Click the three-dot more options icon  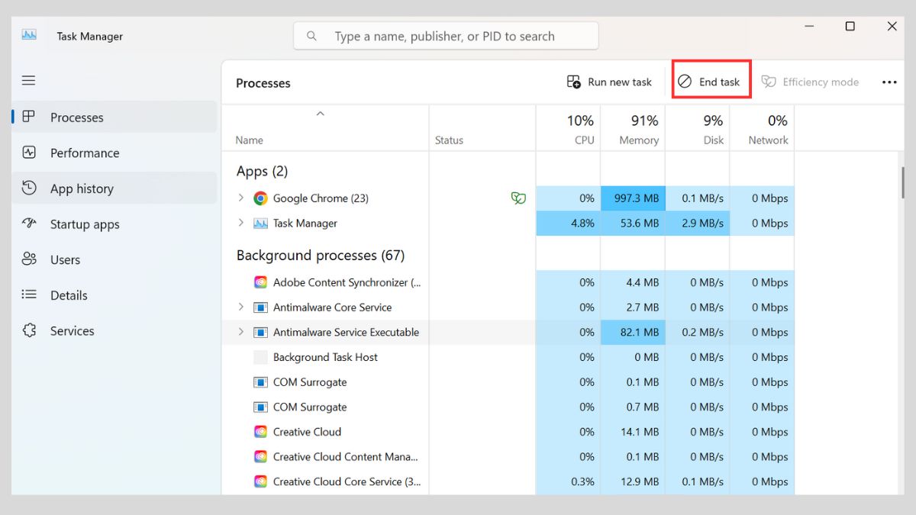tap(889, 82)
